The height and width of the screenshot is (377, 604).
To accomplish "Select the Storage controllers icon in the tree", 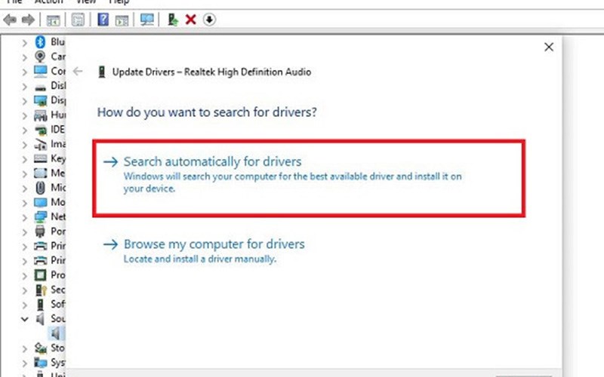I will point(40,348).
